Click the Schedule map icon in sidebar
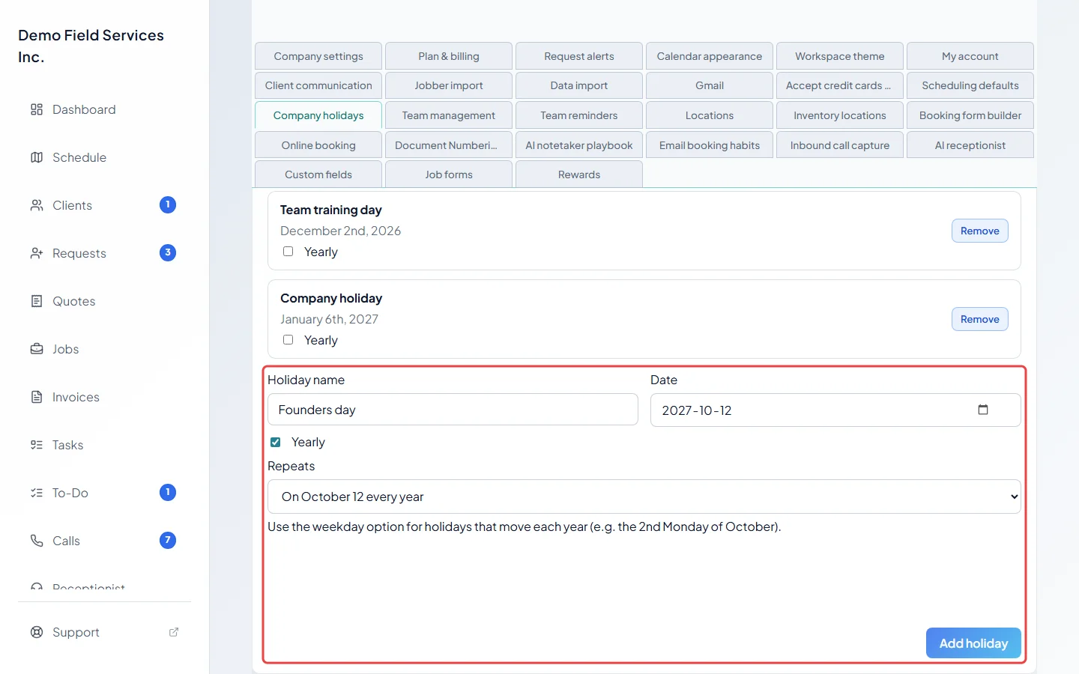This screenshot has height=674, width=1079. tap(37, 157)
